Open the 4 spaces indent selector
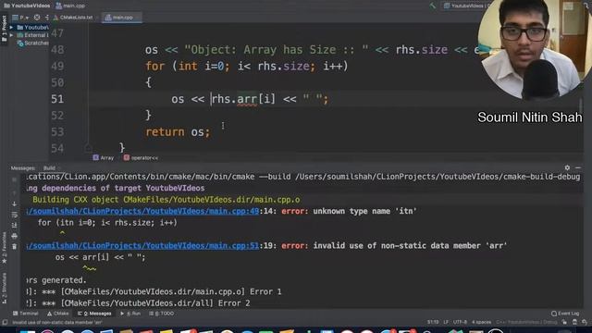The image size is (592, 333). (481, 322)
